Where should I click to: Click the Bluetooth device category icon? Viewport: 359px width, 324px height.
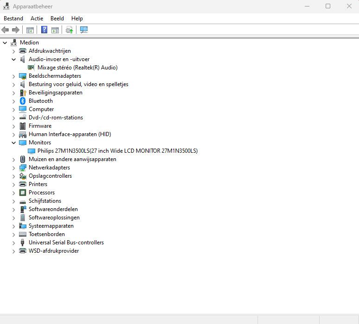coord(23,101)
